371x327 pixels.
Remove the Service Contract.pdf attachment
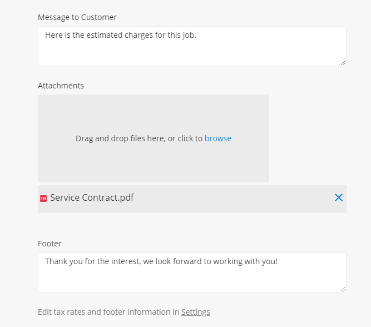point(339,197)
